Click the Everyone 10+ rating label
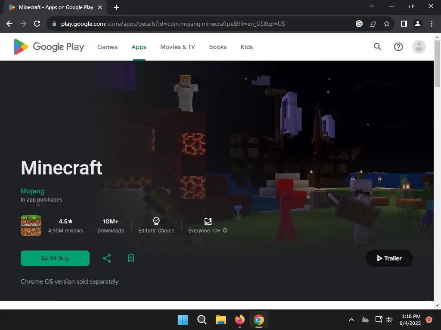 click(204, 231)
